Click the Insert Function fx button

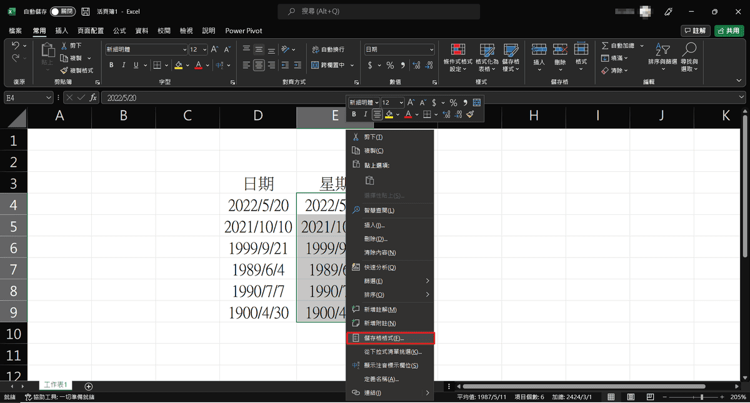tap(94, 97)
